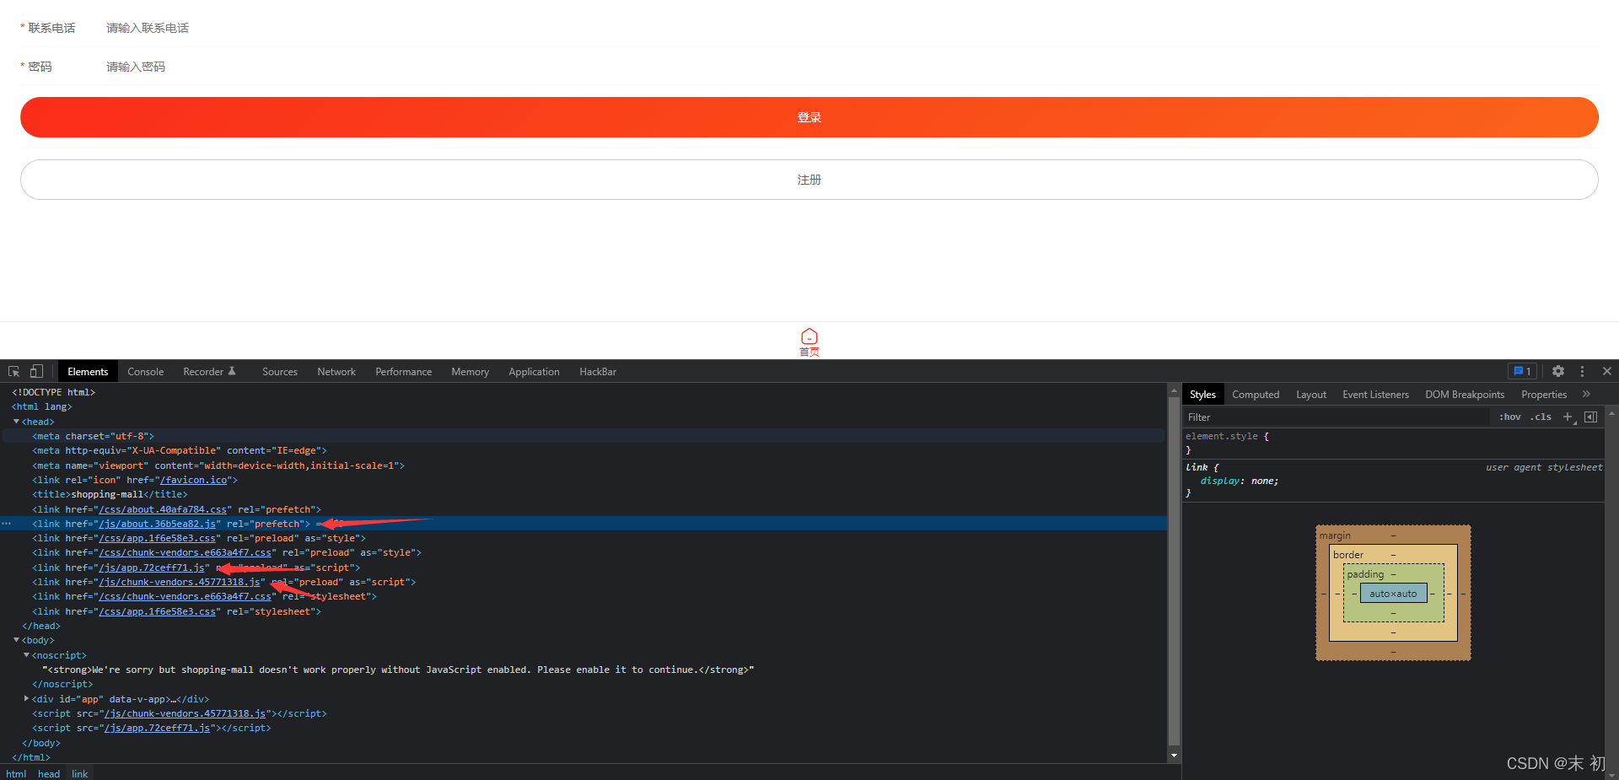
Task: Close the DevTools panel
Action: (1607, 371)
